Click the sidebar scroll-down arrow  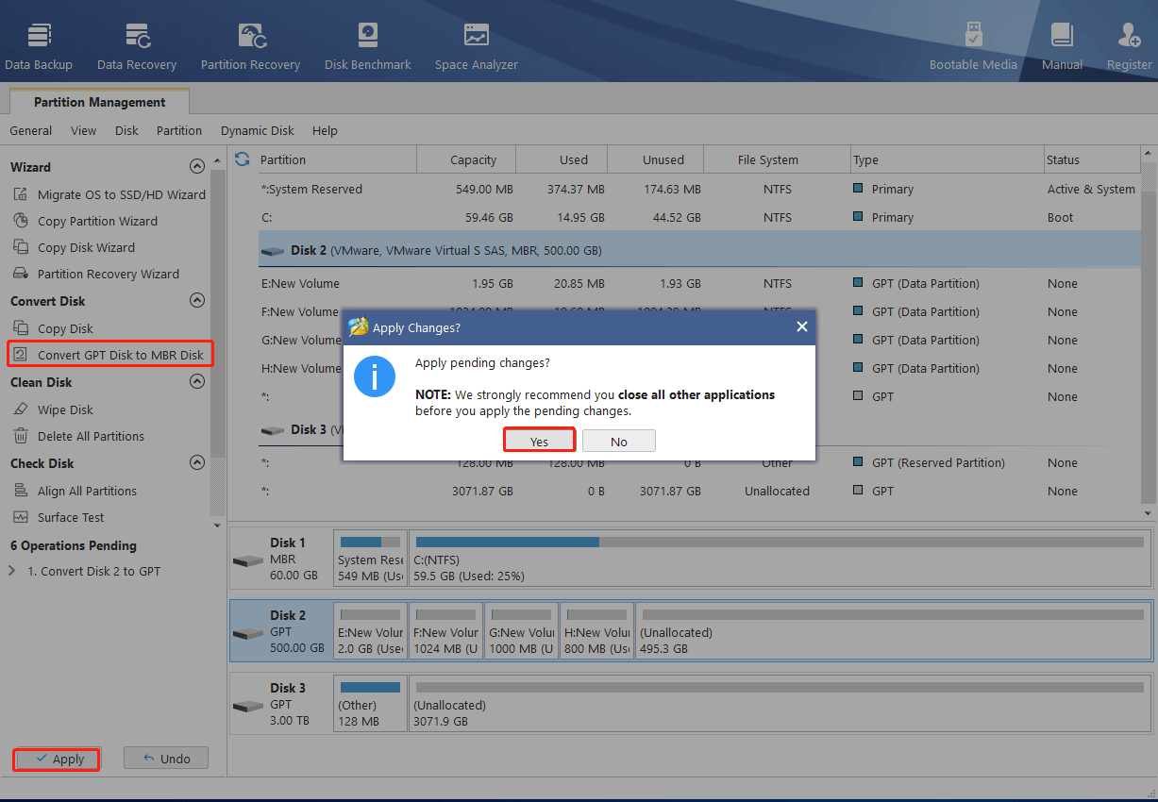(217, 525)
